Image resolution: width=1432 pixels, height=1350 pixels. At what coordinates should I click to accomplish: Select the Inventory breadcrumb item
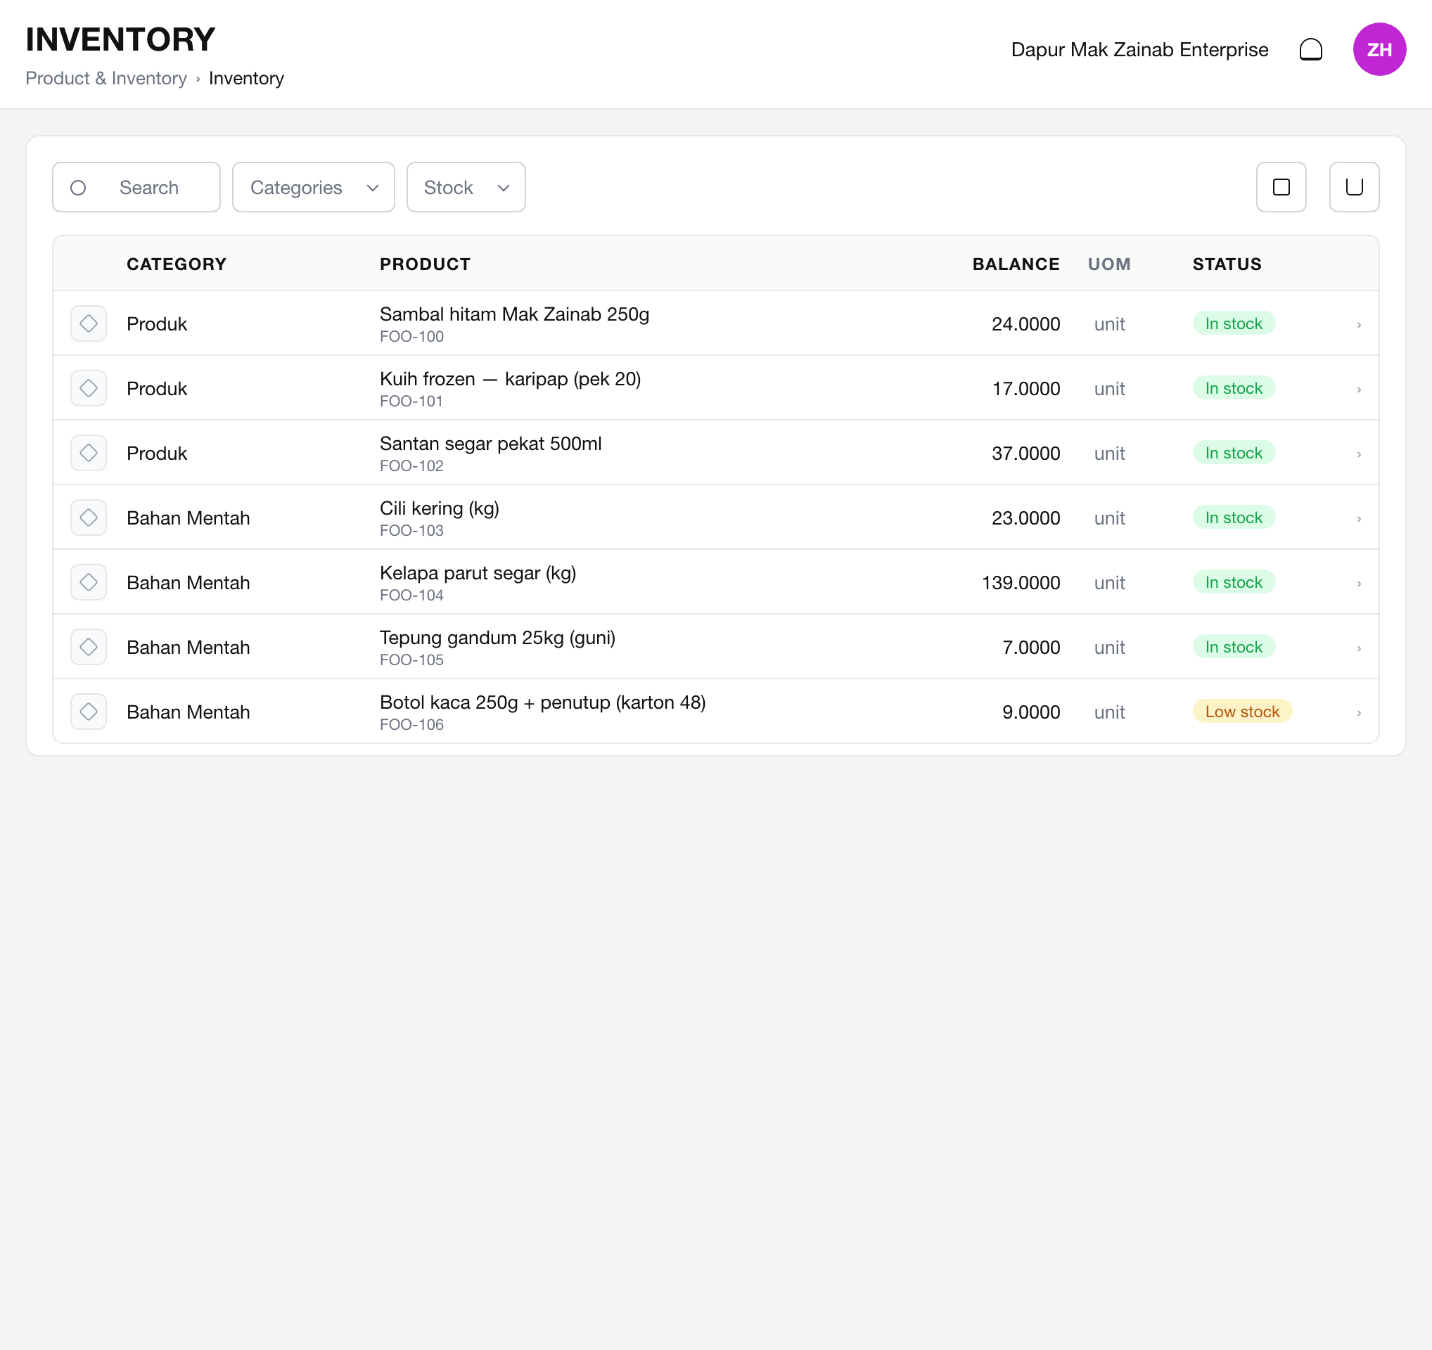(246, 79)
